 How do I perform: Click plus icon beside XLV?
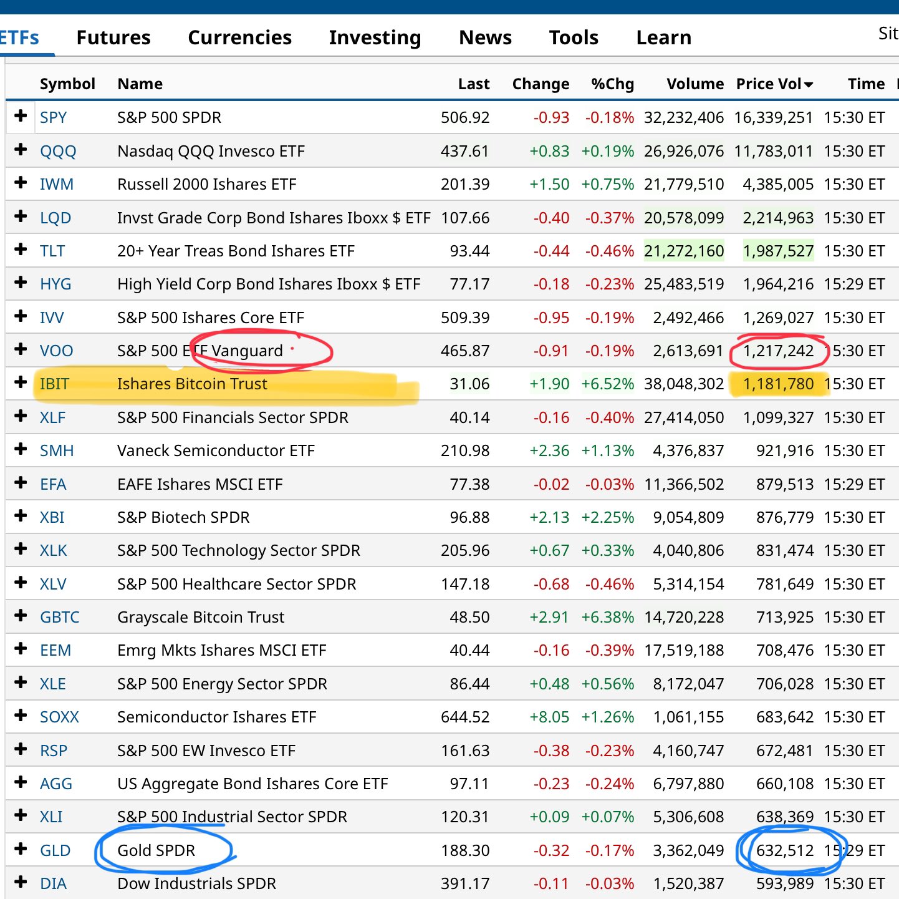coord(21,583)
